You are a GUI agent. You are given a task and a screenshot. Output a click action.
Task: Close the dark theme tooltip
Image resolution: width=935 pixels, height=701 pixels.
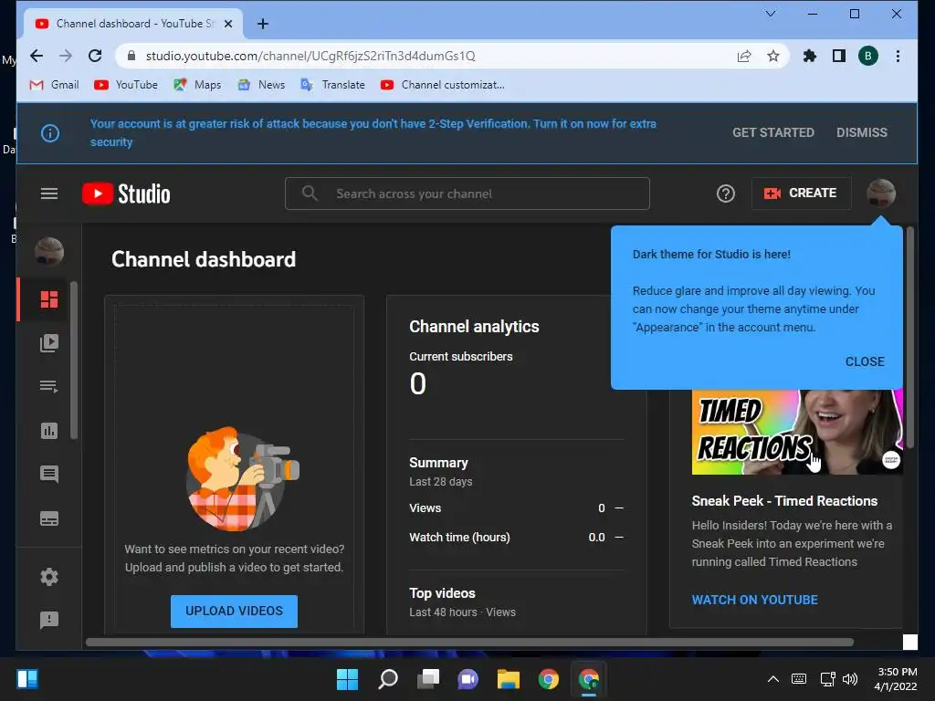(x=864, y=361)
